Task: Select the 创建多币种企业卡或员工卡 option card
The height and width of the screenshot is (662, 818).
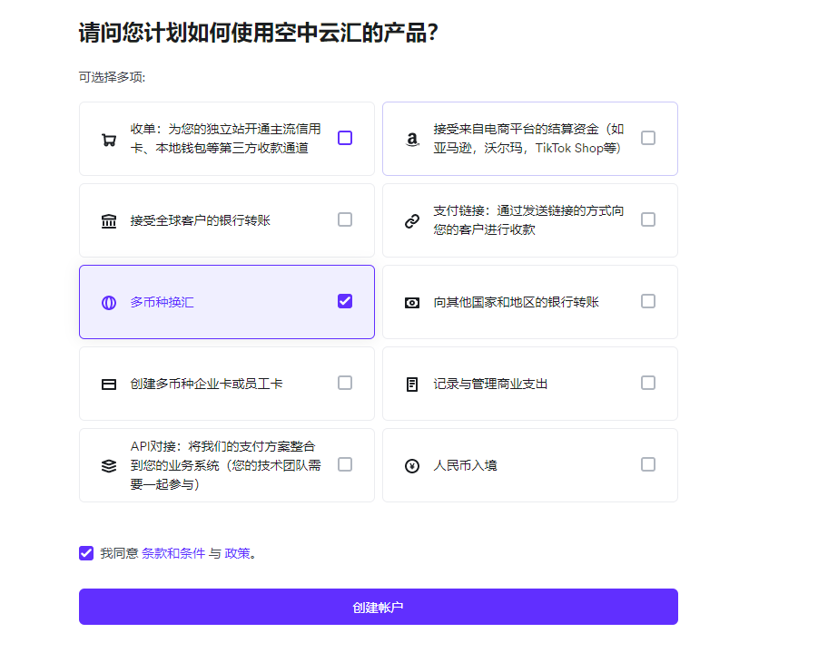Action: (x=227, y=384)
